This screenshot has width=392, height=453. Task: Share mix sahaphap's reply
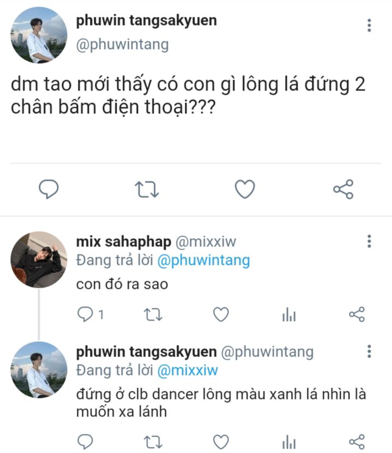pos(356,314)
